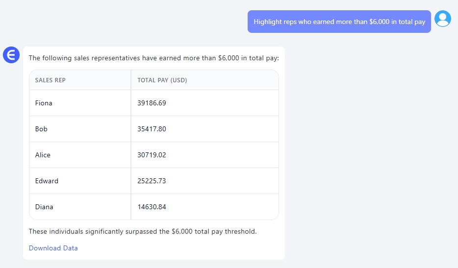Click Bob's total pay value 35417.80
This screenshot has height=268, width=458.
[152, 129]
